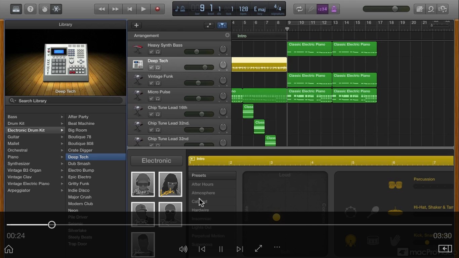Open the Note Pad
The width and height of the screenshot is (459, 258).
click(x=420, y=9)
